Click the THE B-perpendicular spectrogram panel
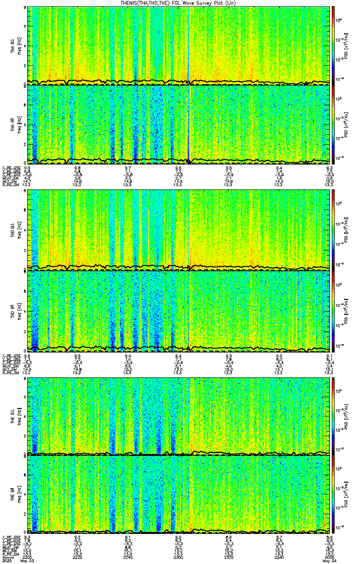This screenshot has height=564, width=352. point(179,416)
